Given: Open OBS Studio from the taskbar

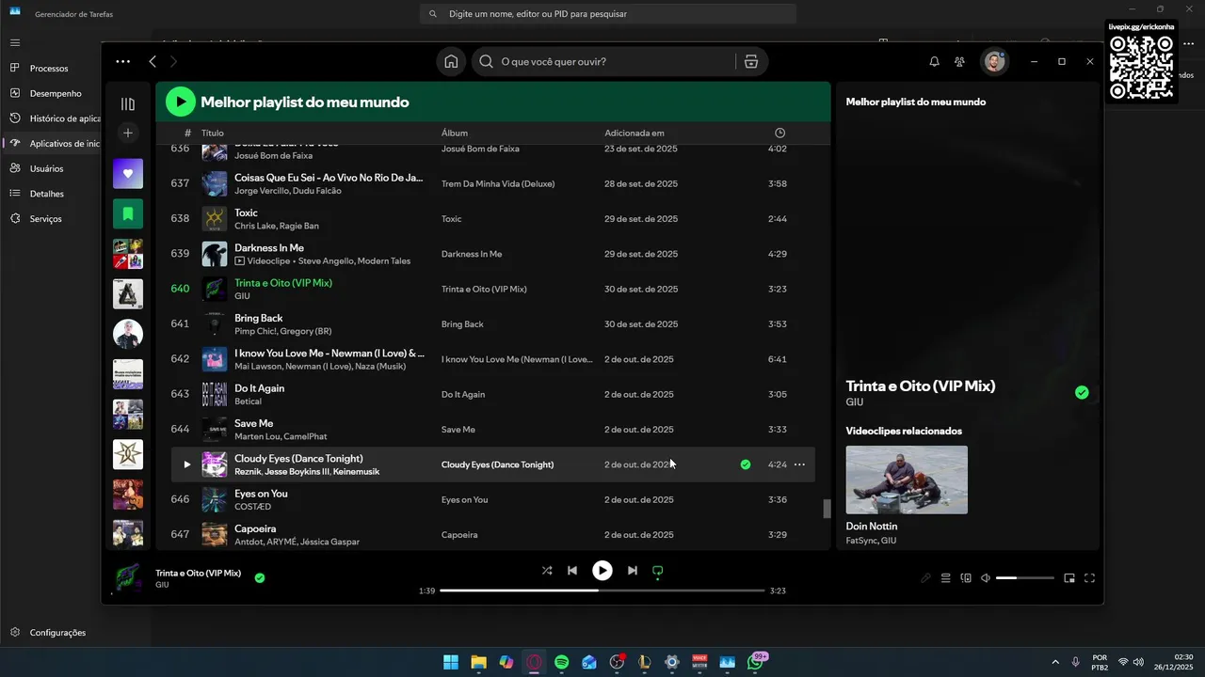Looking at the screenshot, I should [x=617, y=662].
